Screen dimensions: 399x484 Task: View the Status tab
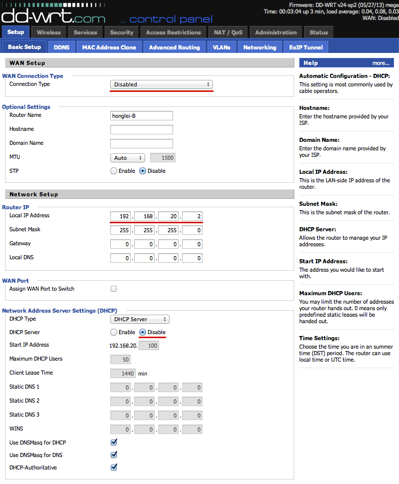click(x=319, y=32)
